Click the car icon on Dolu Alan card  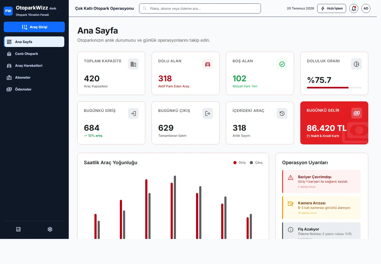pos(208,64)
